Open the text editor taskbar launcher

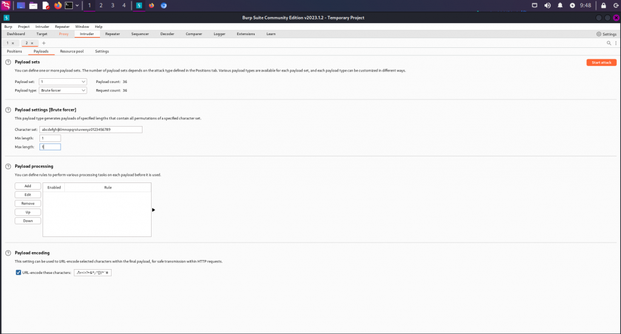[45, 5]
